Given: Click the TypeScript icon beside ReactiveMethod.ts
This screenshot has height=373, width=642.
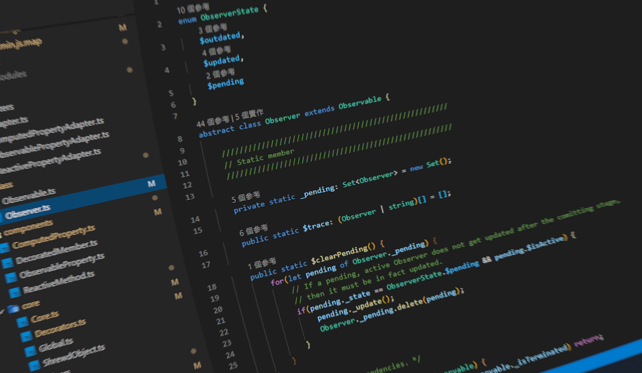Looking at the screenshot, I should (x=15, y=292).
